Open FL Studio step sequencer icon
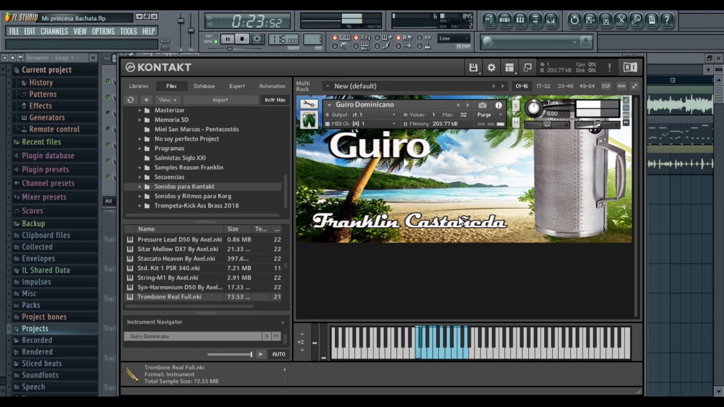Viewport: 724px width, 407px height. click(505, 20)
